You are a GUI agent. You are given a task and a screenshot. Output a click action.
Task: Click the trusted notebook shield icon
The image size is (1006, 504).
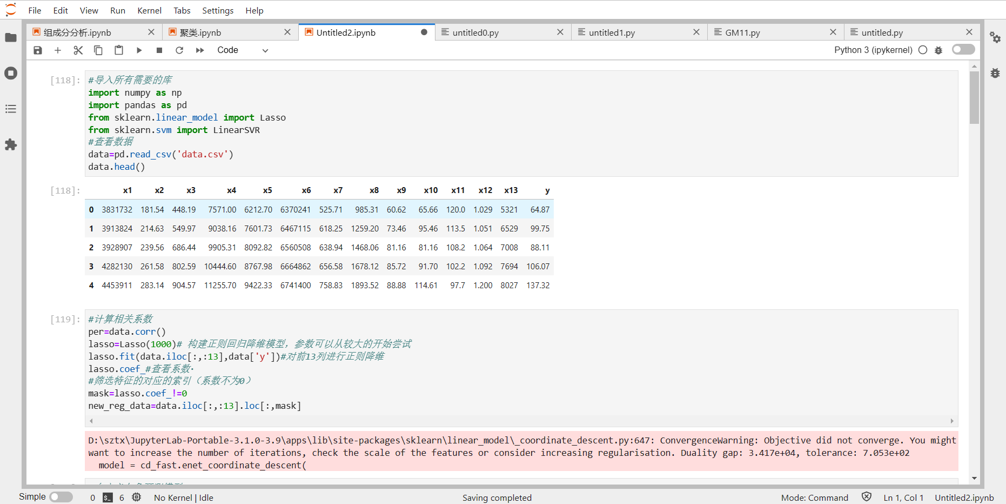[x=867, y=497]
